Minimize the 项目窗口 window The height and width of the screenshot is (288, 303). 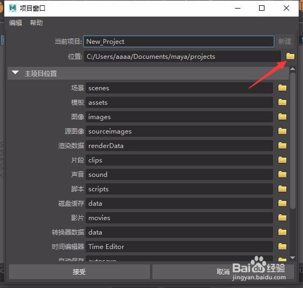[x=238, y=8]
